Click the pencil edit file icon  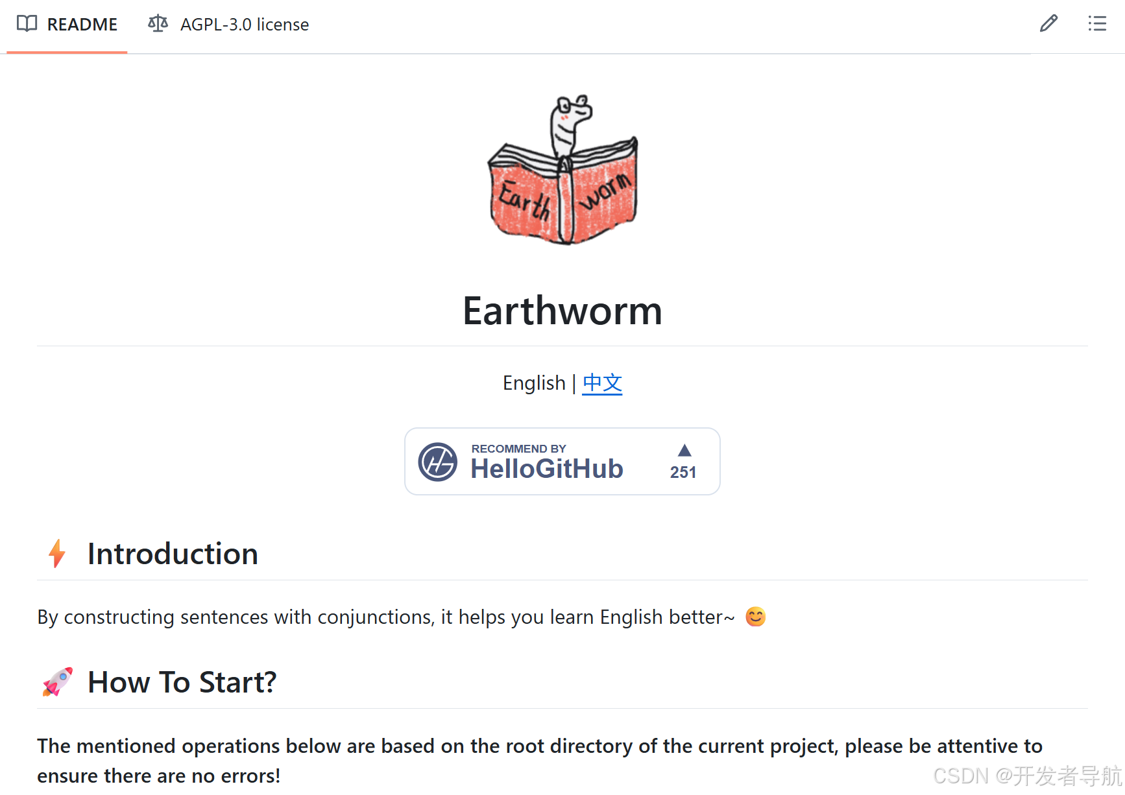1048,23
